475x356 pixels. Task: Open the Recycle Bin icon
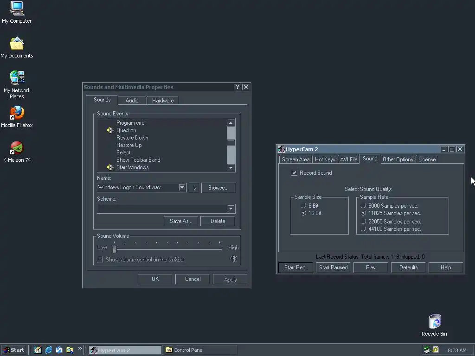(434, 325)
